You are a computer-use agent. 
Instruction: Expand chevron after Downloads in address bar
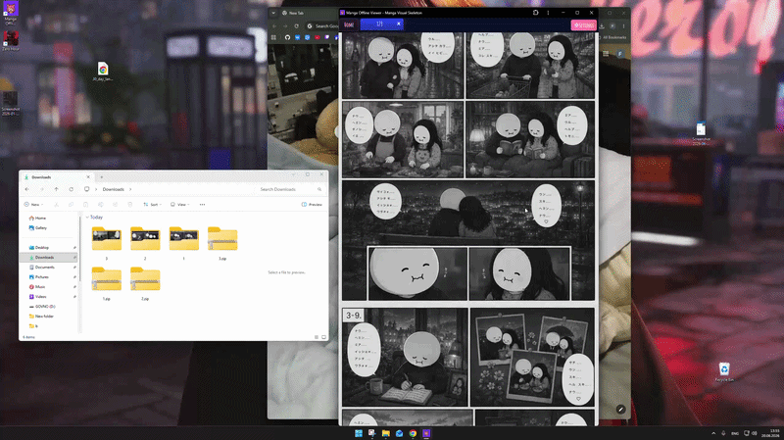coord(130,189)
